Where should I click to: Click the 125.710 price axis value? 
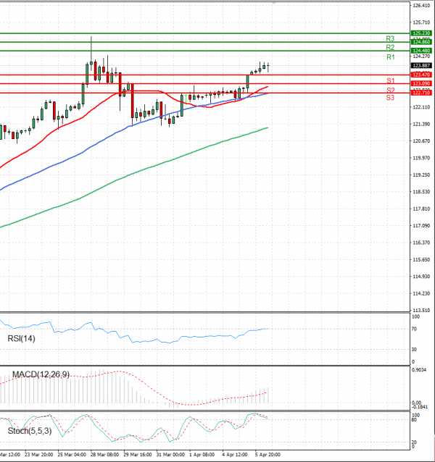coord(421,22)
